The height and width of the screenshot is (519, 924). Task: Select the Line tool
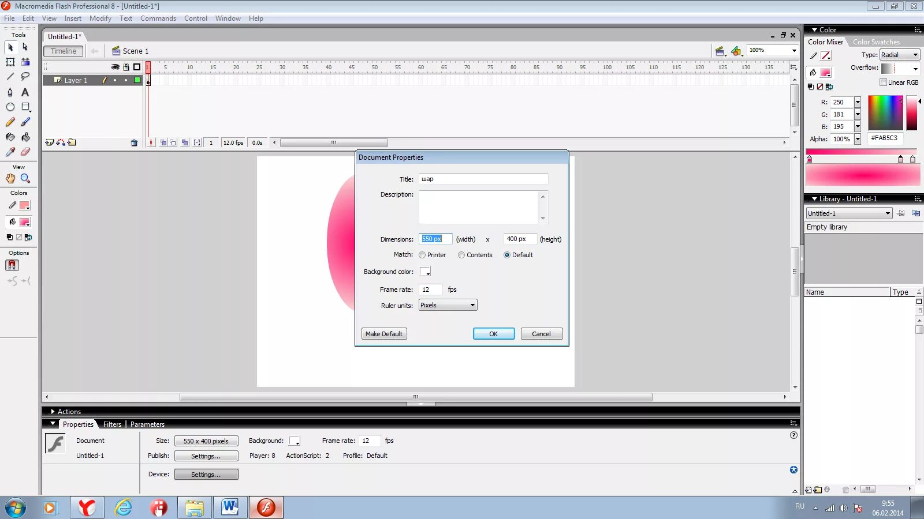coord(10,77)
